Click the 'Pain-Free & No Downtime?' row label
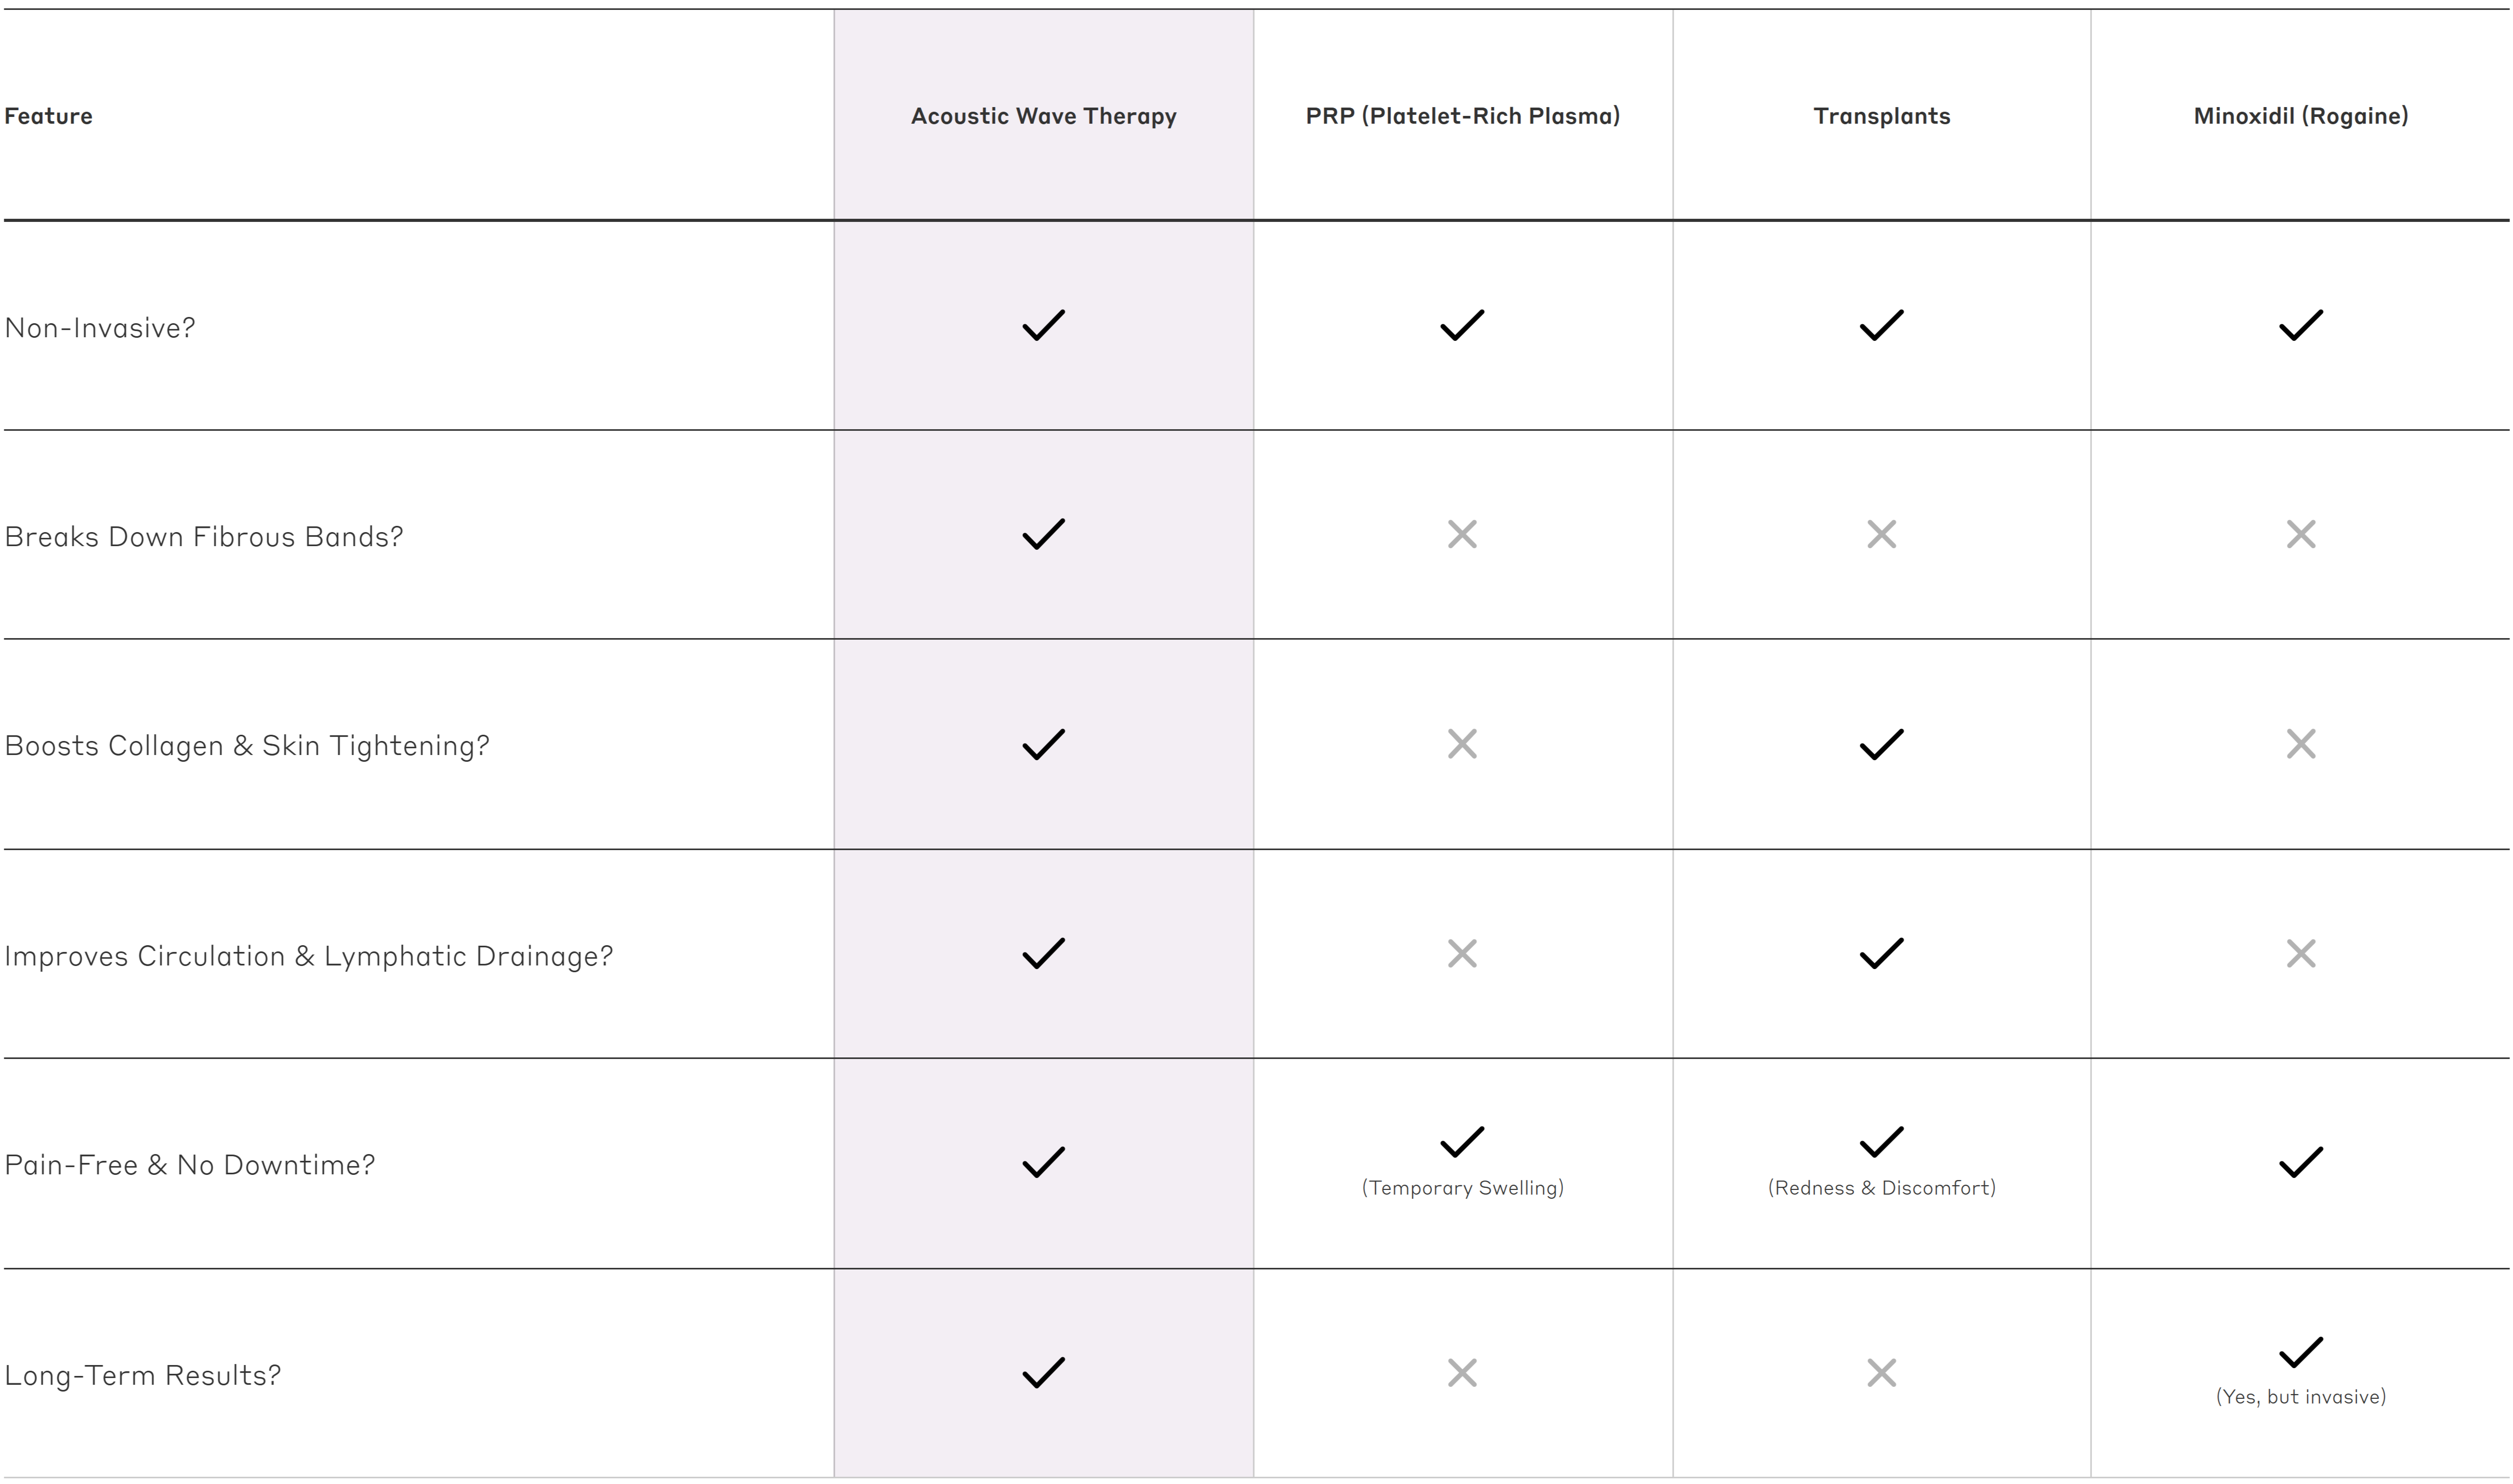Viewport: 2513px width, 1484px height. 190,1165
